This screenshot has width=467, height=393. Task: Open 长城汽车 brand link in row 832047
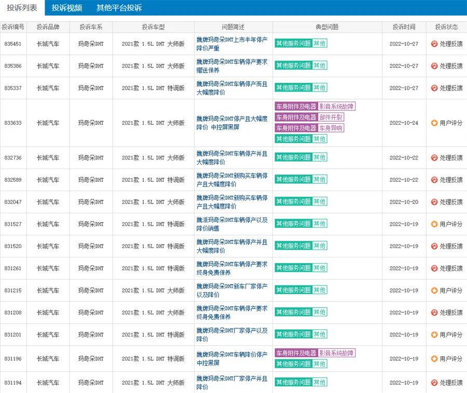[48, 202]
